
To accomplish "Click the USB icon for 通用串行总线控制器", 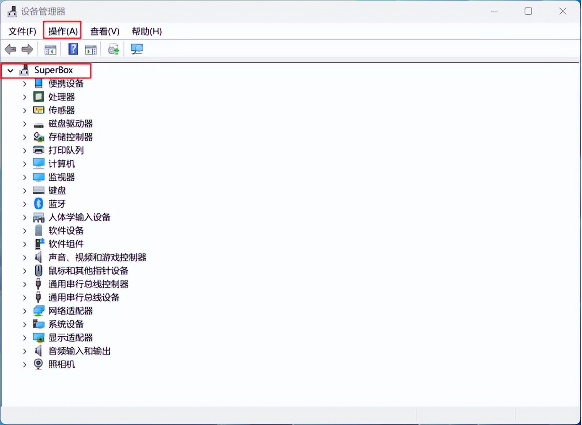I will [38, 284].
